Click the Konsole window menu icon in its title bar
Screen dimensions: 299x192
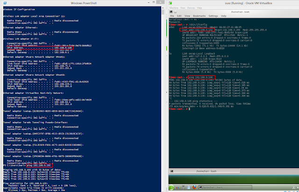171,12
